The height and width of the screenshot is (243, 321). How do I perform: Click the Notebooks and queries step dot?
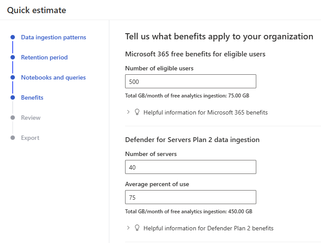[x=13, y=77]
